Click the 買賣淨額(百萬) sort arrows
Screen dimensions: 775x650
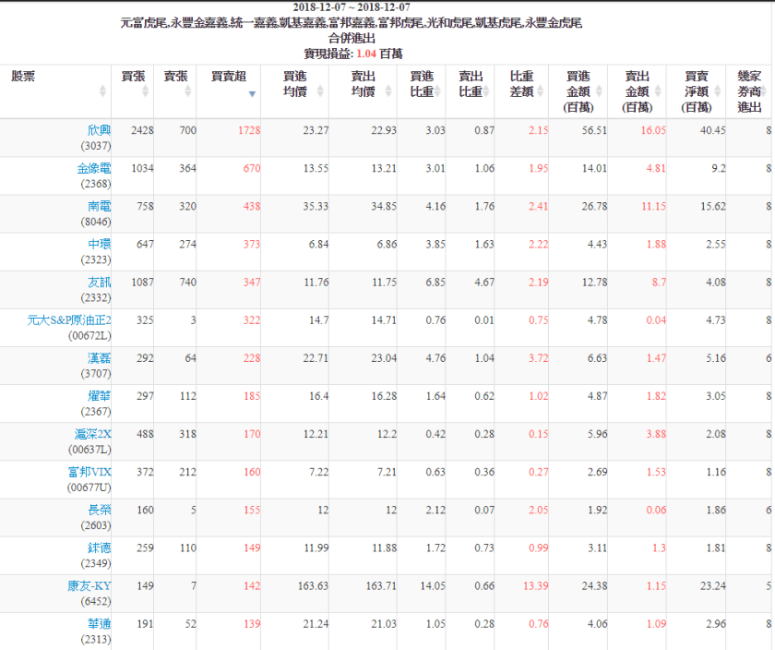coord(718,91)
